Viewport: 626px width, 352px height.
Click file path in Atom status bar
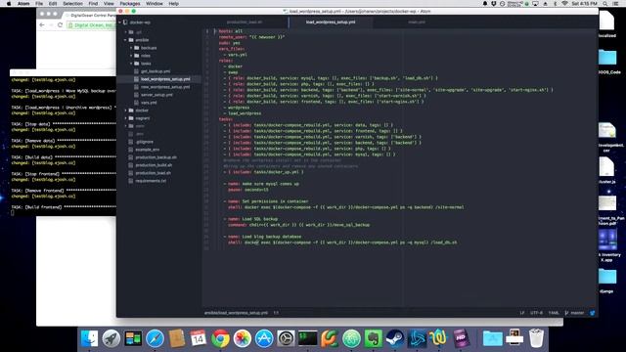tap(236, 313)
